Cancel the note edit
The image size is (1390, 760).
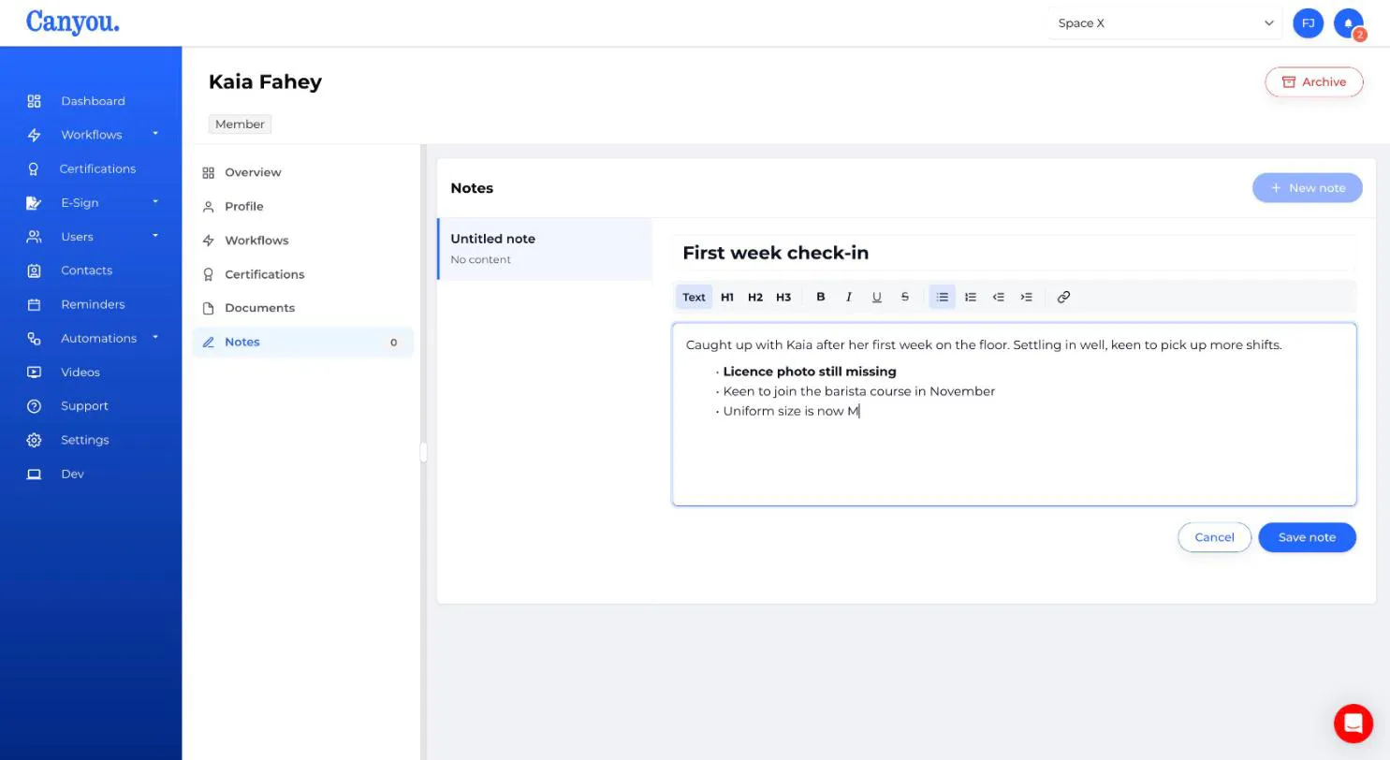coord(1214,537)
